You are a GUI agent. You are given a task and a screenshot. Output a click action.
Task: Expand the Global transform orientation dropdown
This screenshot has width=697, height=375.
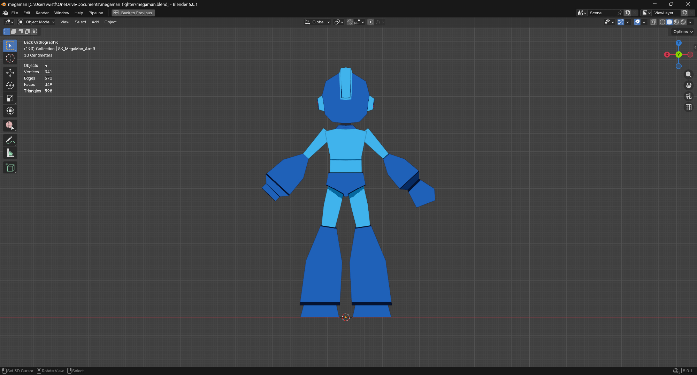(317, 22)
